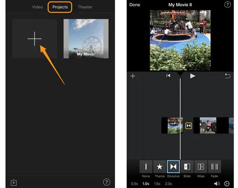Open the My Movie project thumbnail
This screenshot has width=238, height=188.
86,39
